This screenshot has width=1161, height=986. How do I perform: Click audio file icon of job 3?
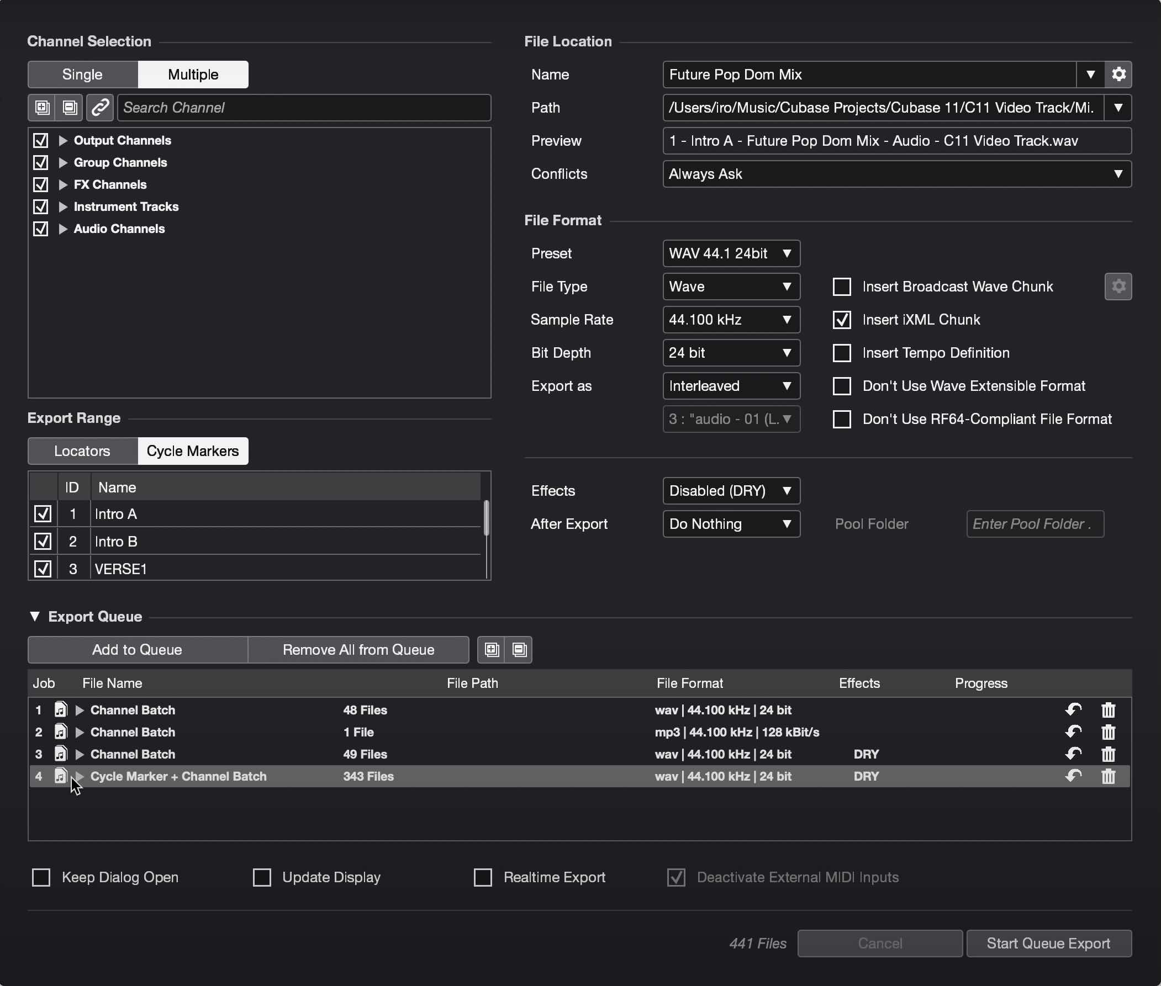(x=60, y=754)
